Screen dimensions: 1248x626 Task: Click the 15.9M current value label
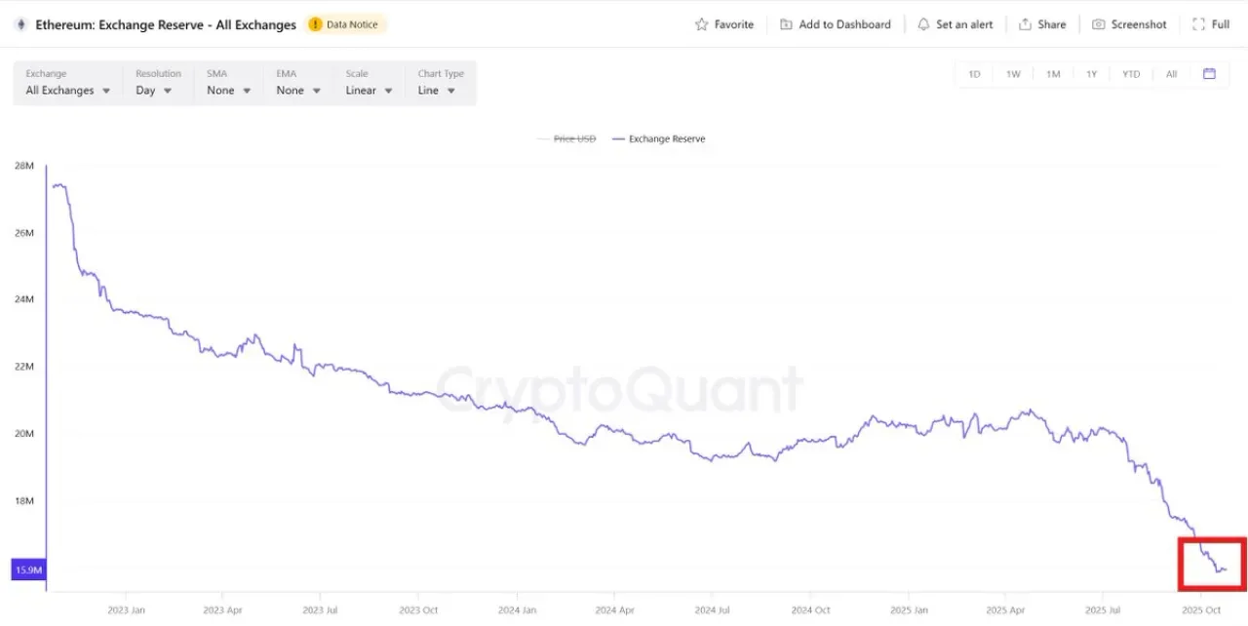coord(28,569)
